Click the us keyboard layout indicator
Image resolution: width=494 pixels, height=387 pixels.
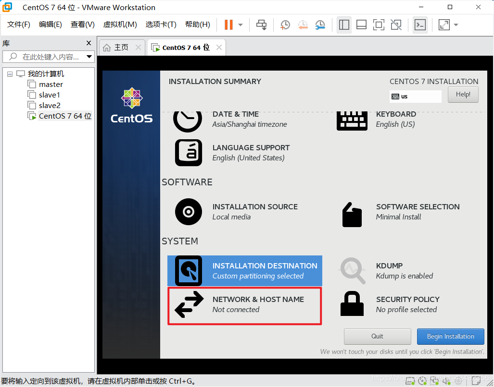click(415, 96)
